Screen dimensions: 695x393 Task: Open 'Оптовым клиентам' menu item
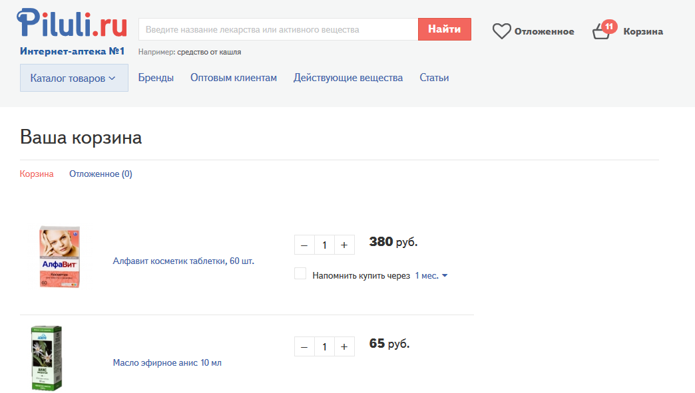(x=233, y=78)
